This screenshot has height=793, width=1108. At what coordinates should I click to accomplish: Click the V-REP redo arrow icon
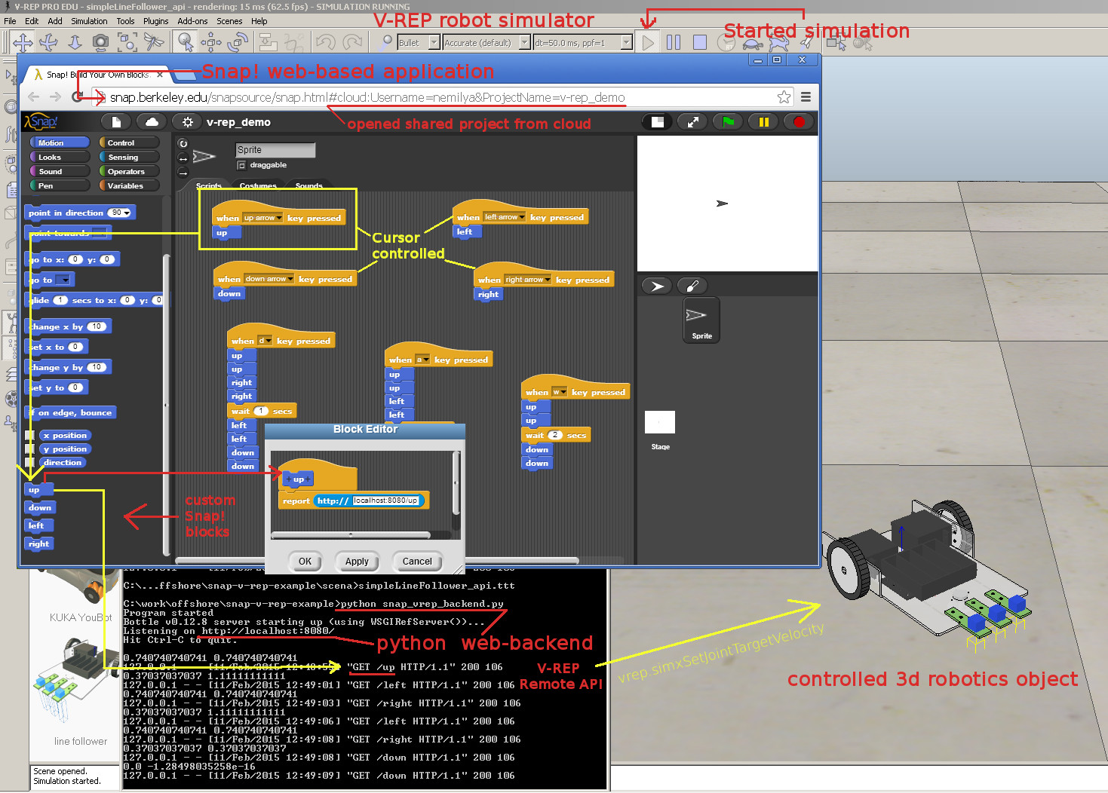coord(352,42)
